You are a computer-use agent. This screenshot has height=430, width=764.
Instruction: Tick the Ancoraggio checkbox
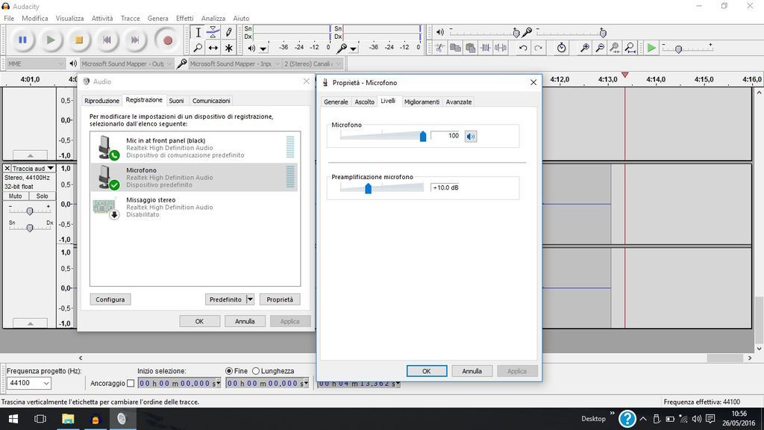(131, 384)
